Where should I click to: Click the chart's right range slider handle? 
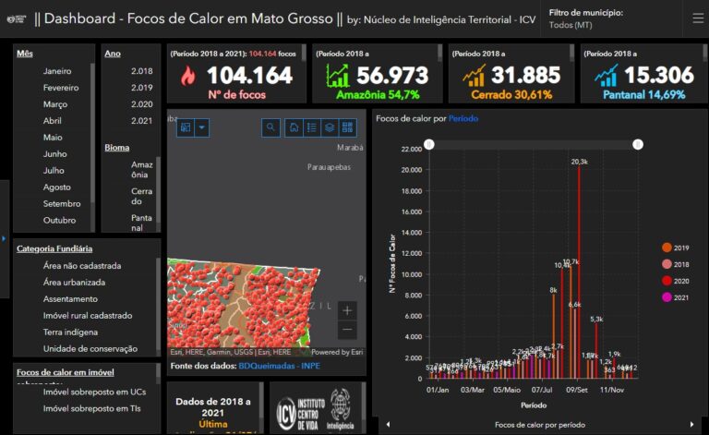click(x=637, y=144)
